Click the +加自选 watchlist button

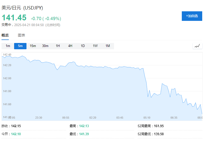(x=192, y=16)
